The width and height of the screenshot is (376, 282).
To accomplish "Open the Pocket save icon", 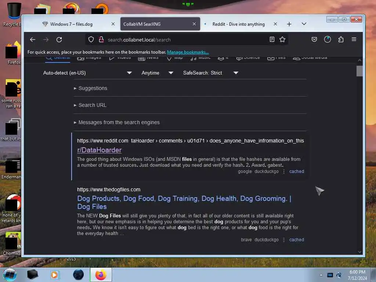I will pos(314,39).
